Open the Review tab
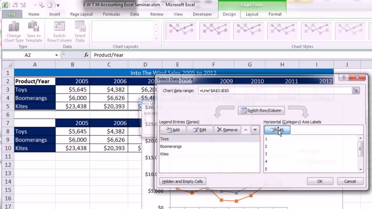Image resolution: width=372 pixels, height=209 pixels. point(157,14)
